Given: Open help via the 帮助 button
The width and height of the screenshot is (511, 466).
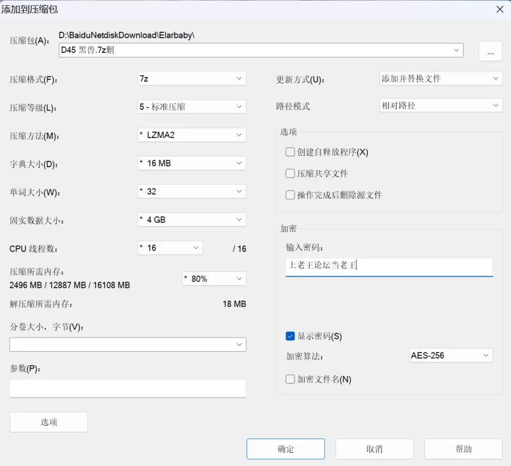Looking at the screenshot, I should click(463, 449).
